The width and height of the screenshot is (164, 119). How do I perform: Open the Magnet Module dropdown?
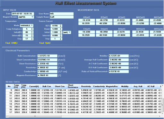32,17
